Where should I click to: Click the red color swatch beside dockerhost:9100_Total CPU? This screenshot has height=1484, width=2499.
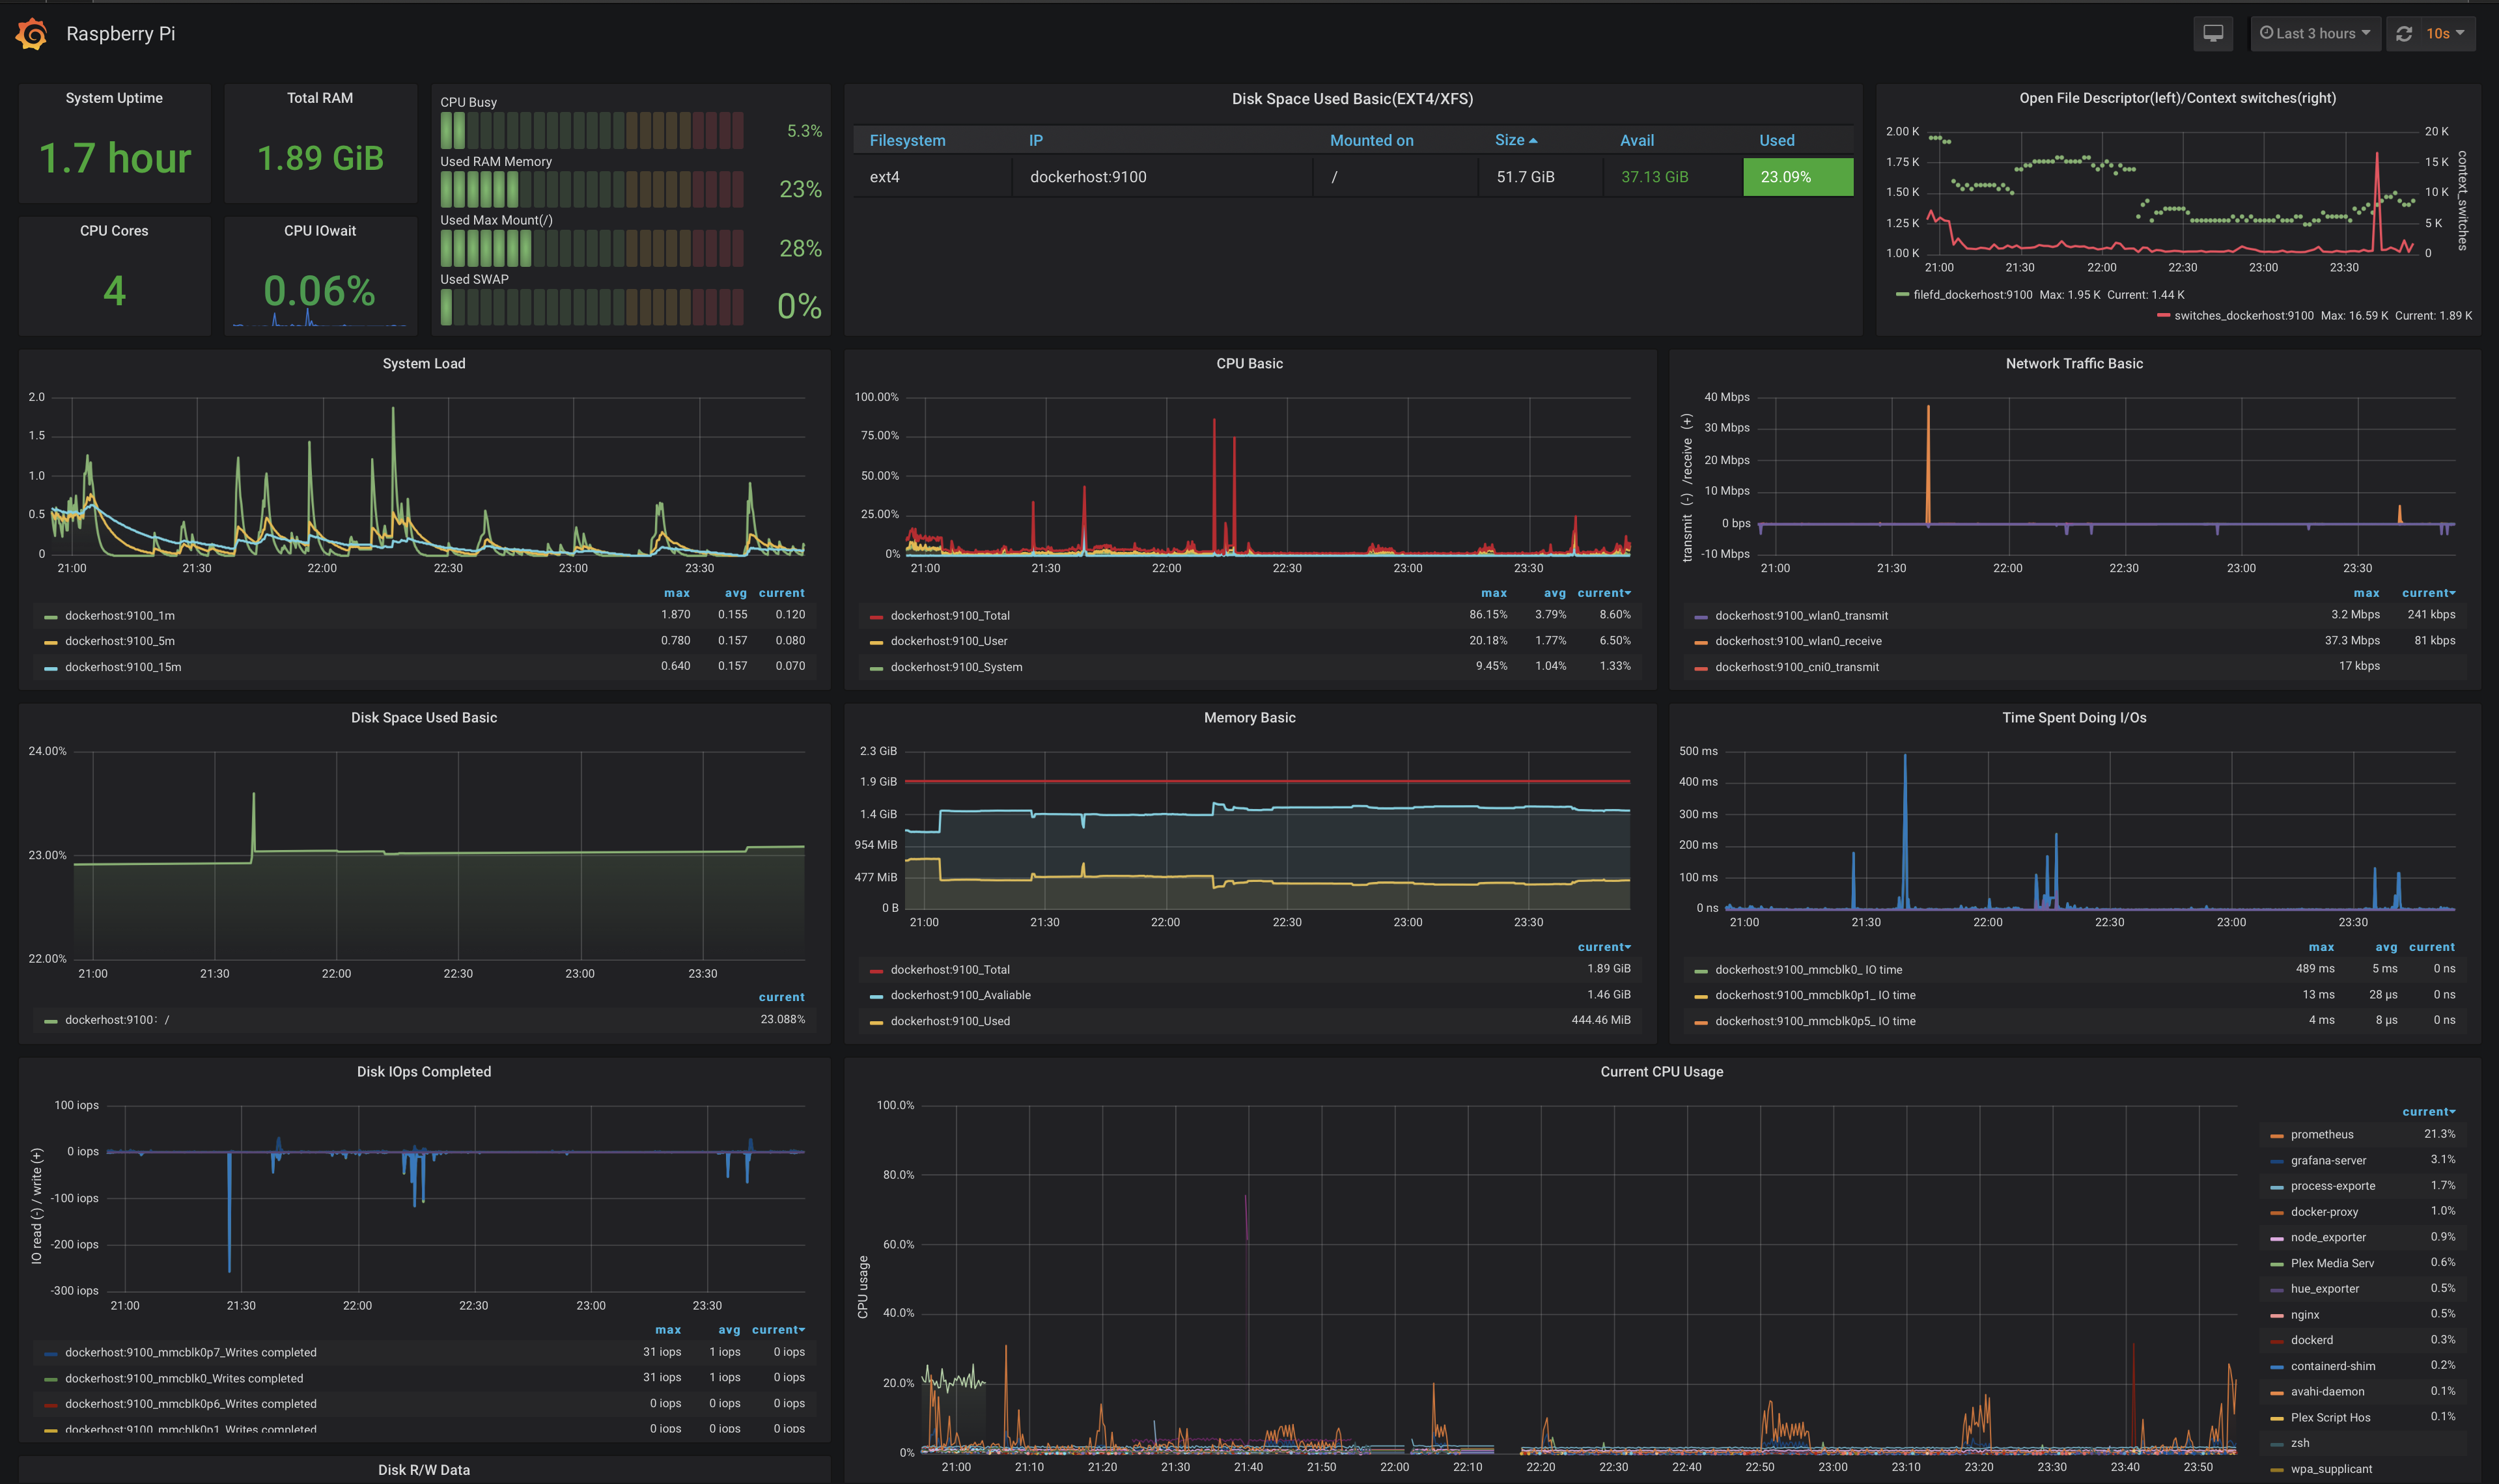(x=876, y=617)
